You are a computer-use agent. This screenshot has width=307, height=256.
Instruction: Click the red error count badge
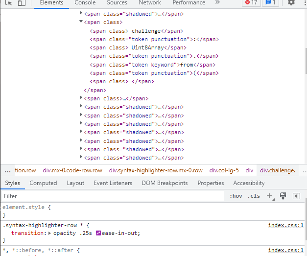point(251,3)
